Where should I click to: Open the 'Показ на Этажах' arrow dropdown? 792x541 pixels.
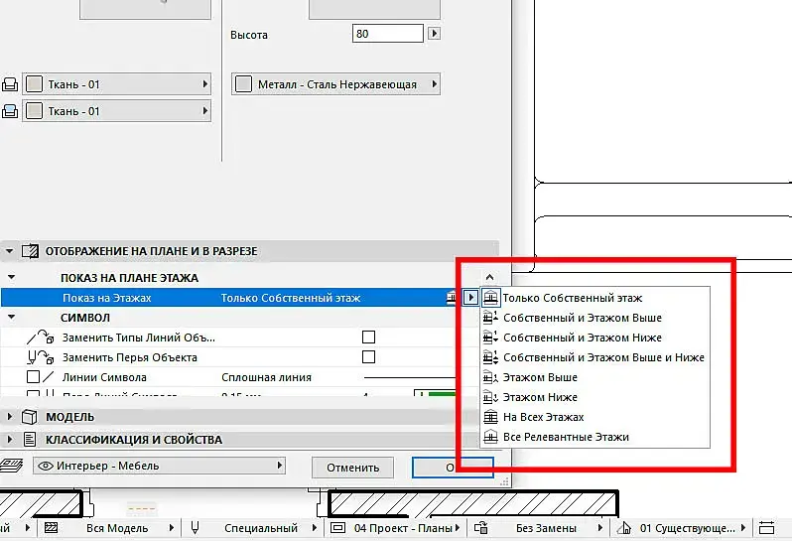coord(470,298)
